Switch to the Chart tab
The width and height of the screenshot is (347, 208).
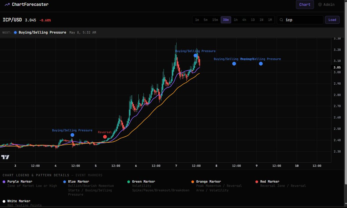[x=305, y=4]
